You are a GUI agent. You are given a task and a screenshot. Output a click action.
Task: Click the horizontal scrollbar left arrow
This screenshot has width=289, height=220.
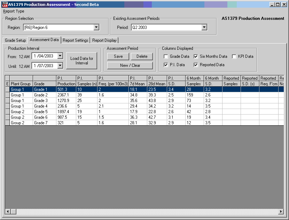click(8, 211)
